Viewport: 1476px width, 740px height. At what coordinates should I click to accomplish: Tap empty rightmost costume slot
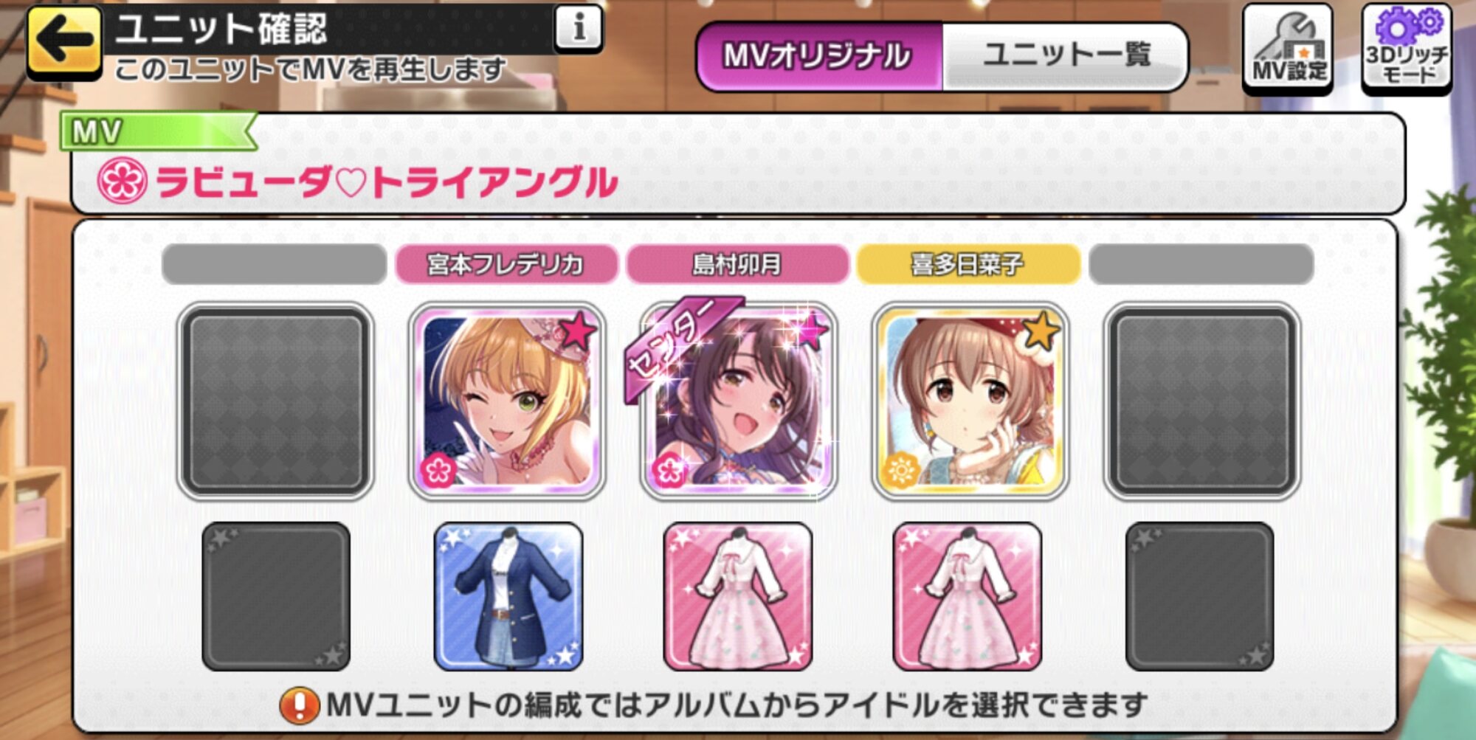tap(1200, 596)
